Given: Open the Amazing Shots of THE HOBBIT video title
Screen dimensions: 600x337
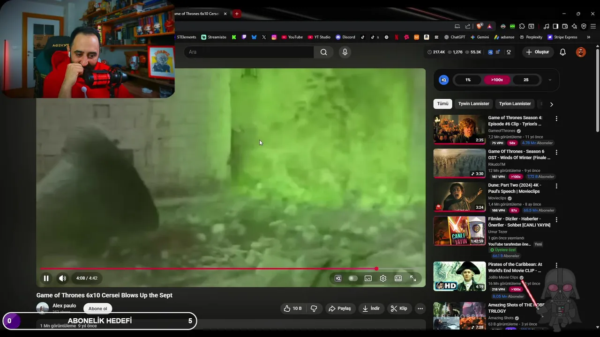Looking at the screenshot, I should [516, 308].
